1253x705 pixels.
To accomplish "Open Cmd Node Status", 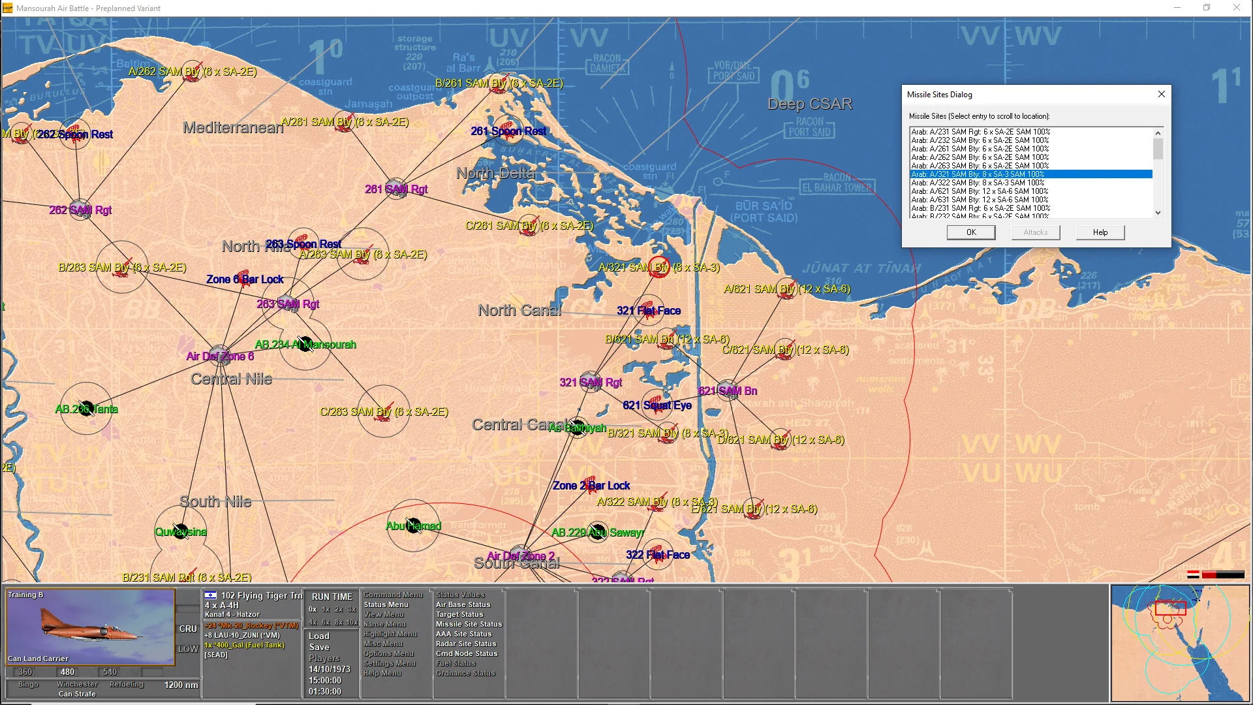I will coord(467,654).
